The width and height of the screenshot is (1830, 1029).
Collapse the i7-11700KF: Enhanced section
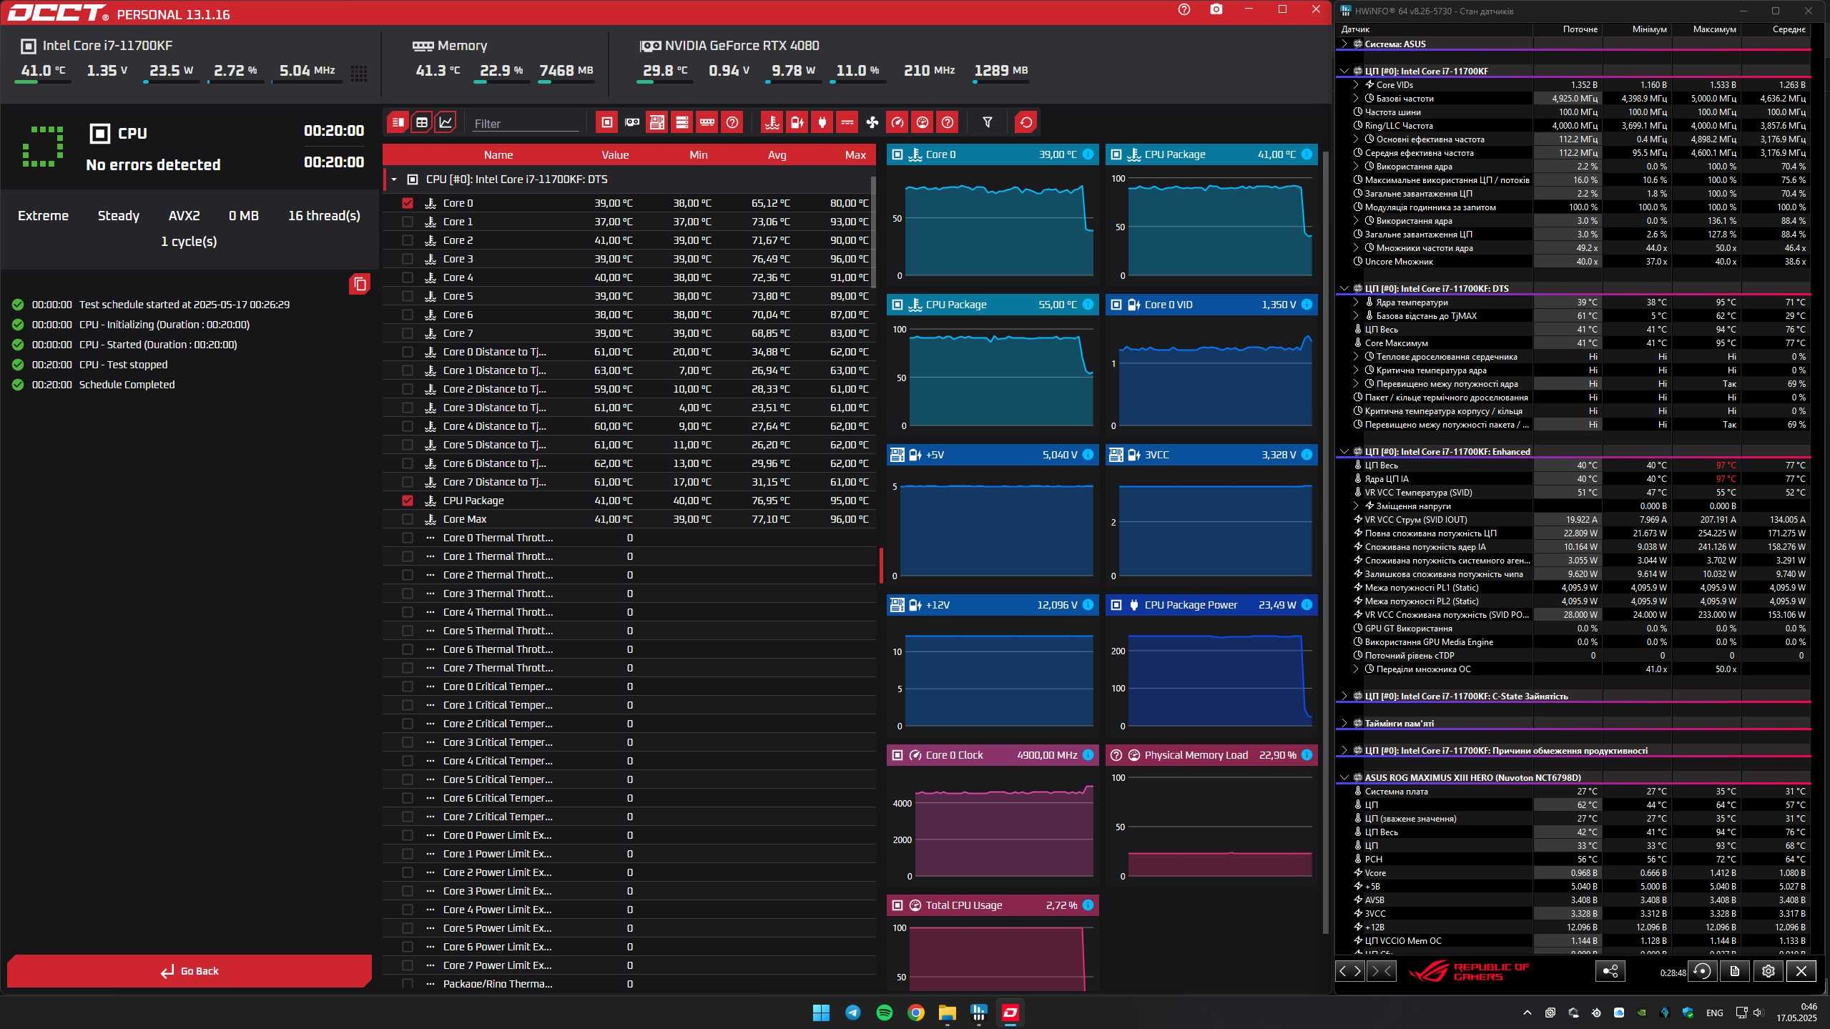1344,451
